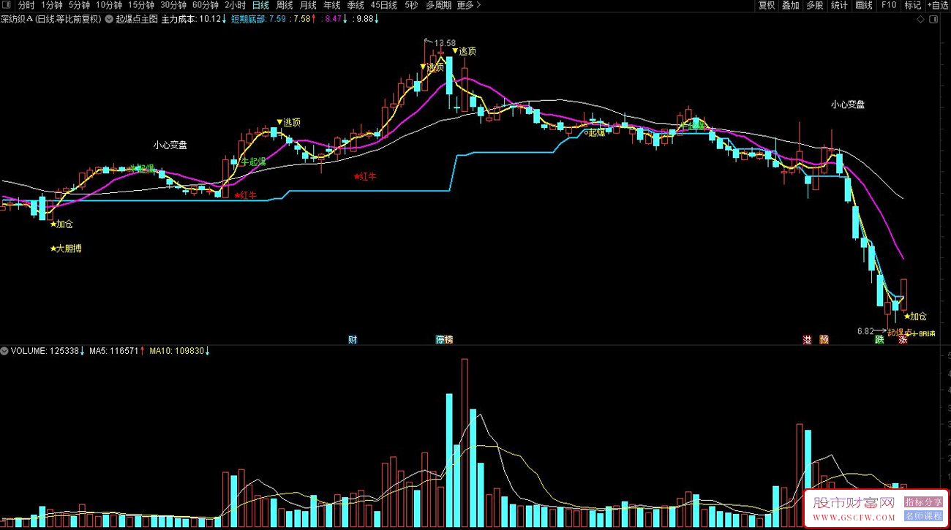
Task: Click the magenta 8.47 indicator value
Action: 333,19
